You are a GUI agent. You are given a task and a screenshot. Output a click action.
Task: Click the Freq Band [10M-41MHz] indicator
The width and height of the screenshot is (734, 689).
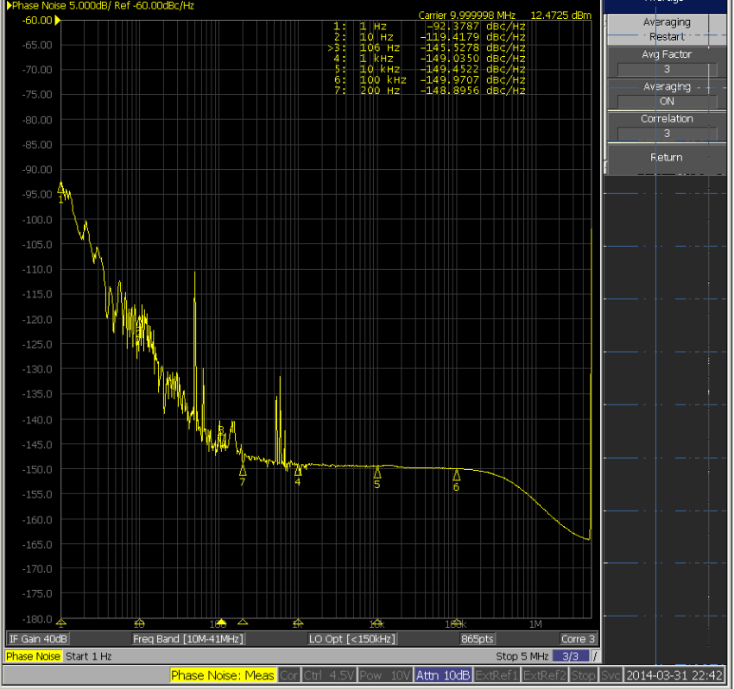point(188,638)
